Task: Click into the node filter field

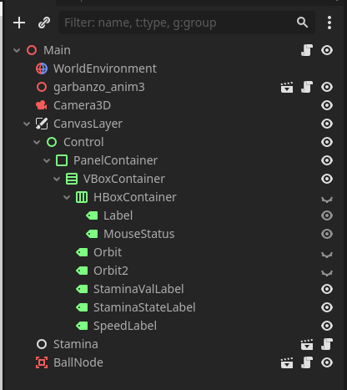Action: 178,23
